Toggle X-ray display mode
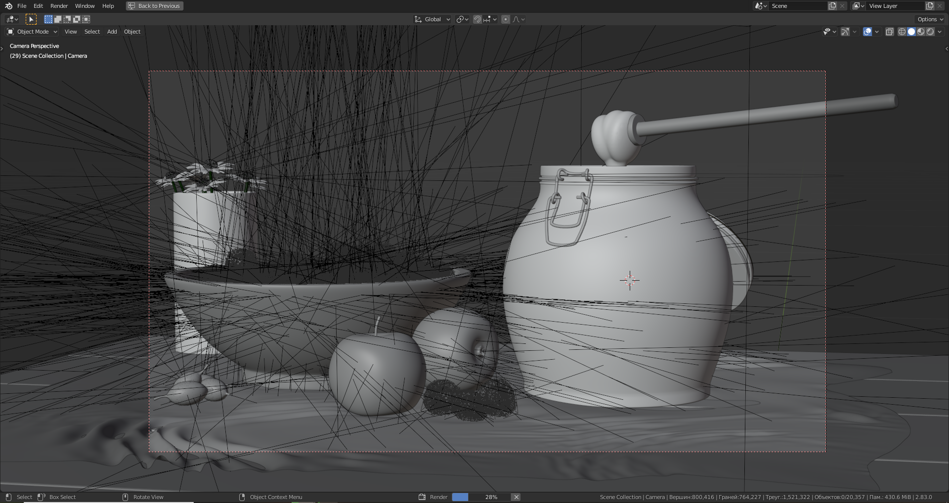The width and height of the screenshot is (949, 503). [889, 32]
